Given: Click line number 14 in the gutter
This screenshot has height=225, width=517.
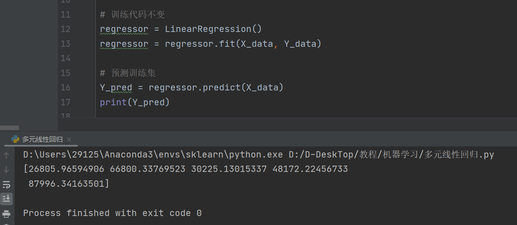Looking at the screenshot, I should pos(65,58).
